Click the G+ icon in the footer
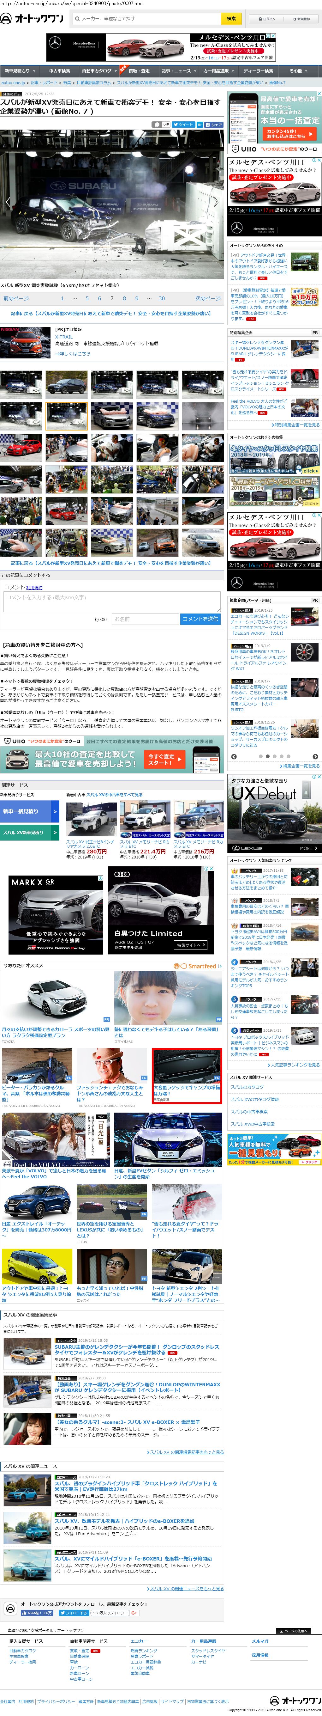322x1716 pixels. pos(134,1613)
